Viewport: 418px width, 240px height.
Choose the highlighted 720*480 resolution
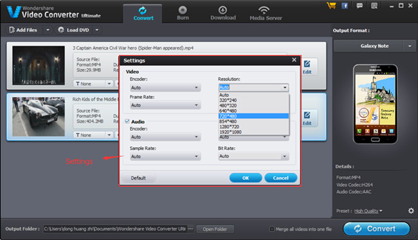253,116
